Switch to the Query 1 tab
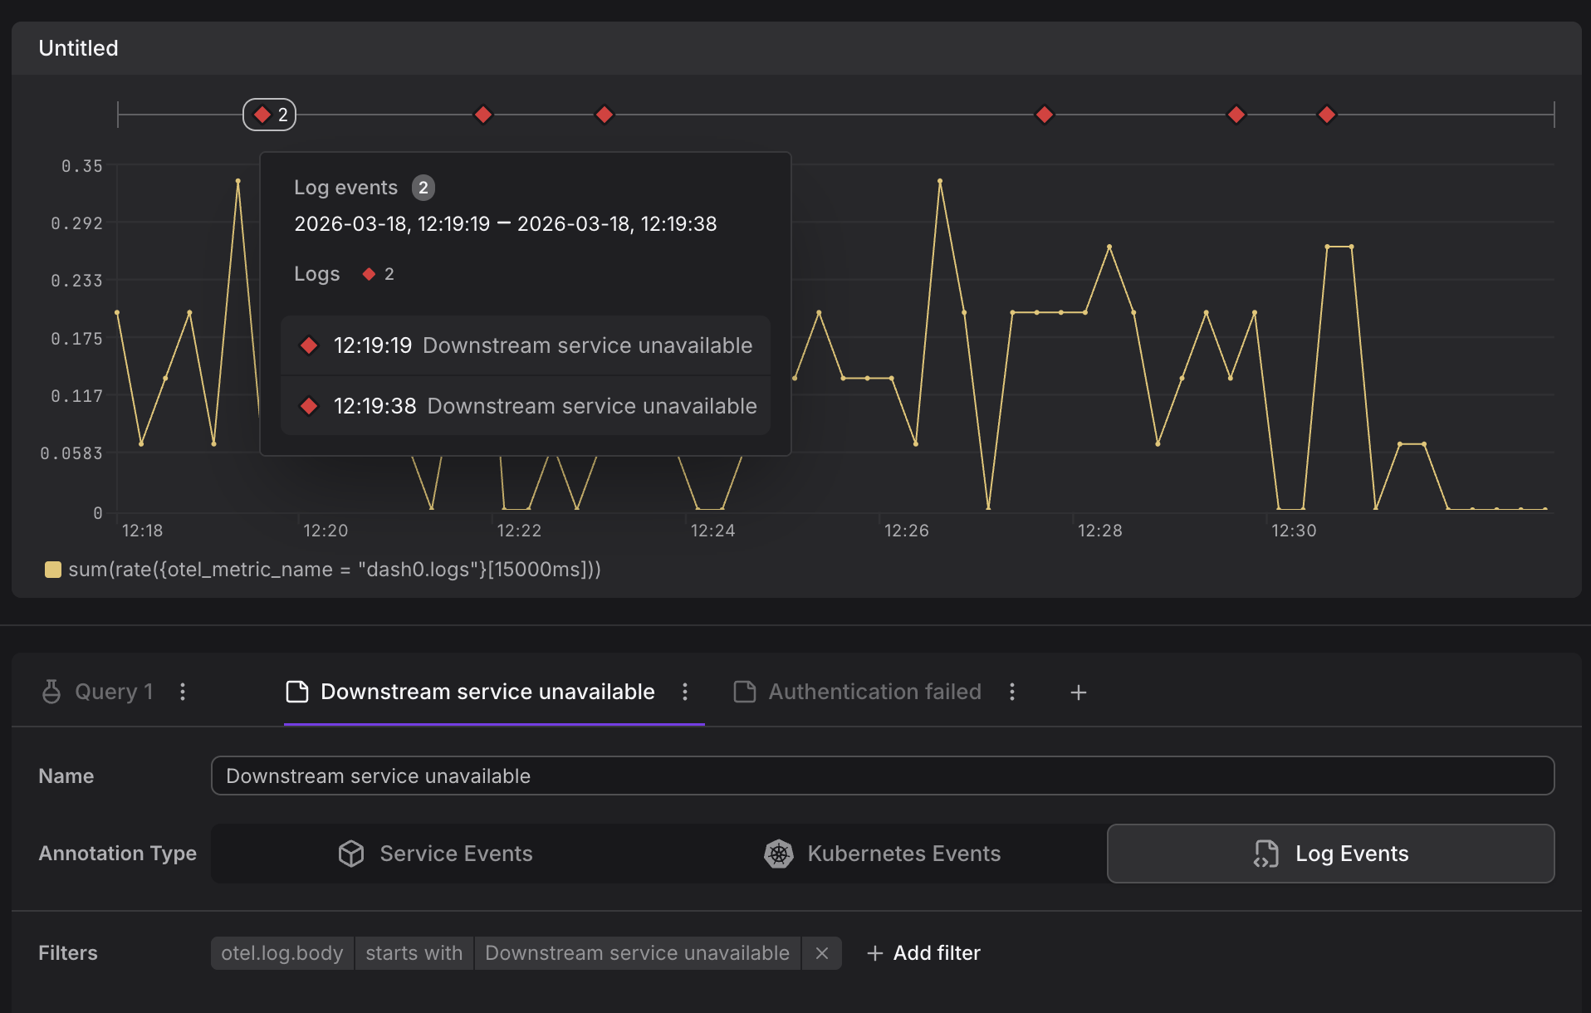Viewport: 1591px width, 1013px height. click(x=99, y=692)
